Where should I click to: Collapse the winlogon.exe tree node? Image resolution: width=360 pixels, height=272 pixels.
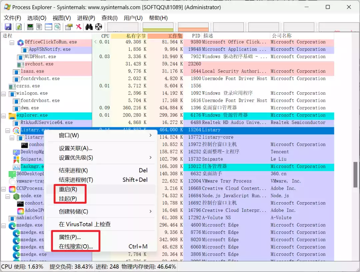[4, 94]
